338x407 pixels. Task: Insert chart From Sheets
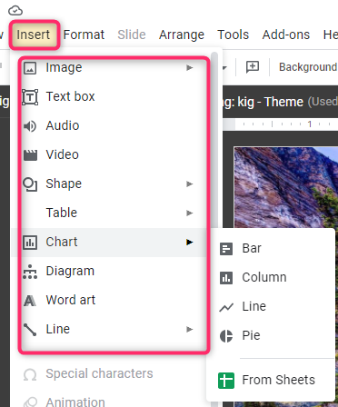278,380
